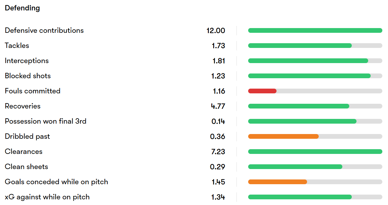This screenshot has width=388, height=205.
Task: Click Goals conceded while on pitch label
Action: click(56, 182)
